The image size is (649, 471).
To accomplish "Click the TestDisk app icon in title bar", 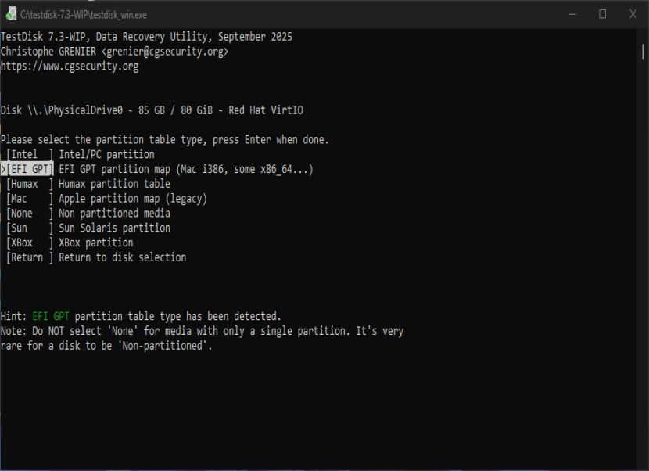I will (x=11, y=14).
